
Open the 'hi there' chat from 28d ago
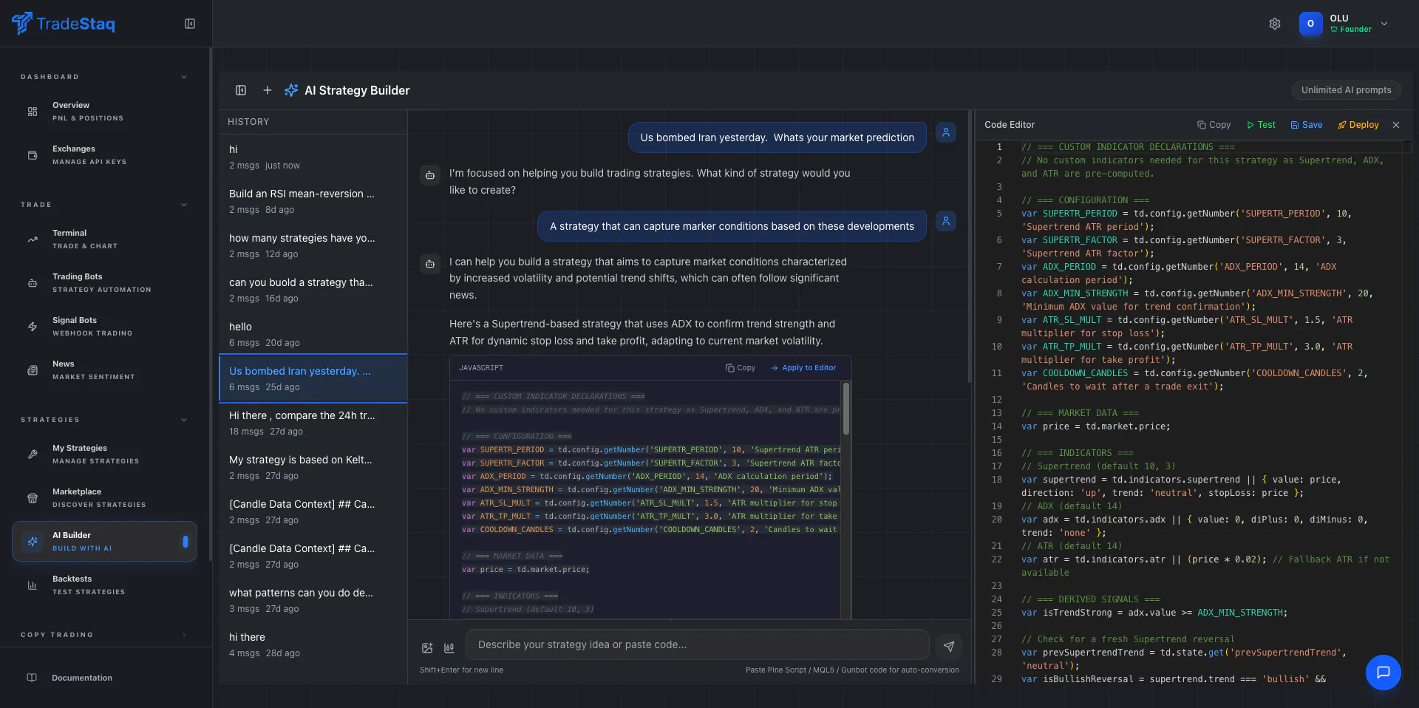313,644
